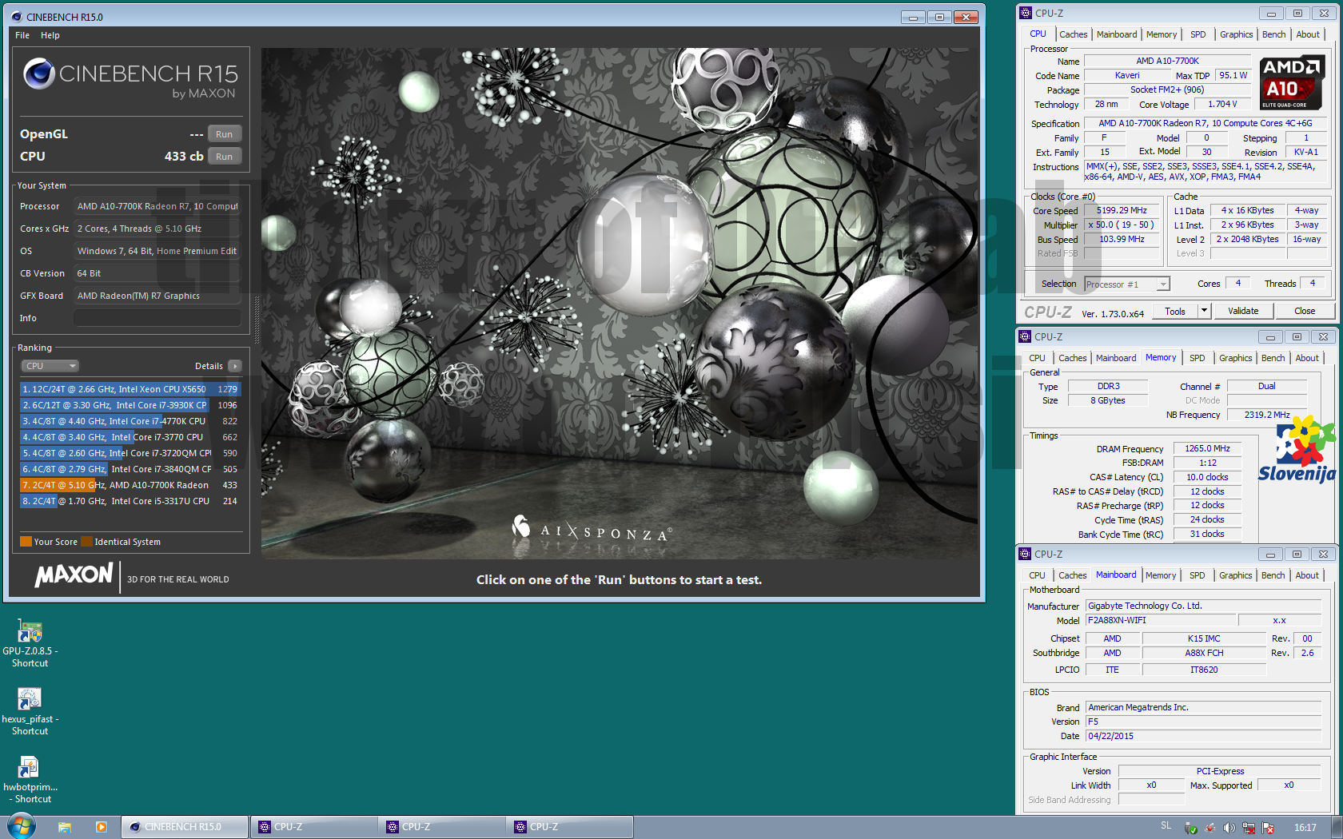The width and height of the screenshot is (1343, 839).
Task: Click the rendered benchmark scene image
Action: point(620,303)
